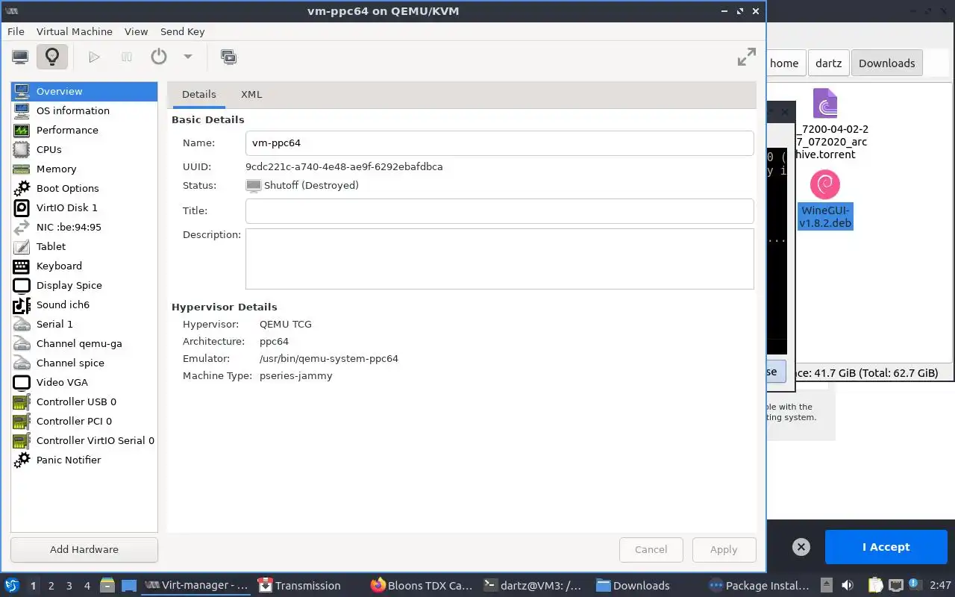Select Controller USB 0 entry
This screenshot has width=955, height=597.
click(84, 401)
